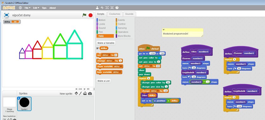Click the clear block in script

click(x=142, y=70)
